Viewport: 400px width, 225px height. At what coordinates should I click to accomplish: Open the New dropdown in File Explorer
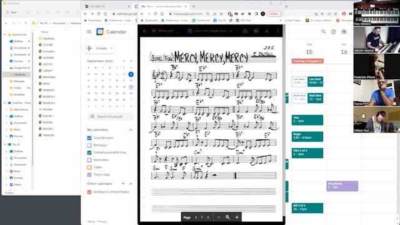click(x=12, y=12)
